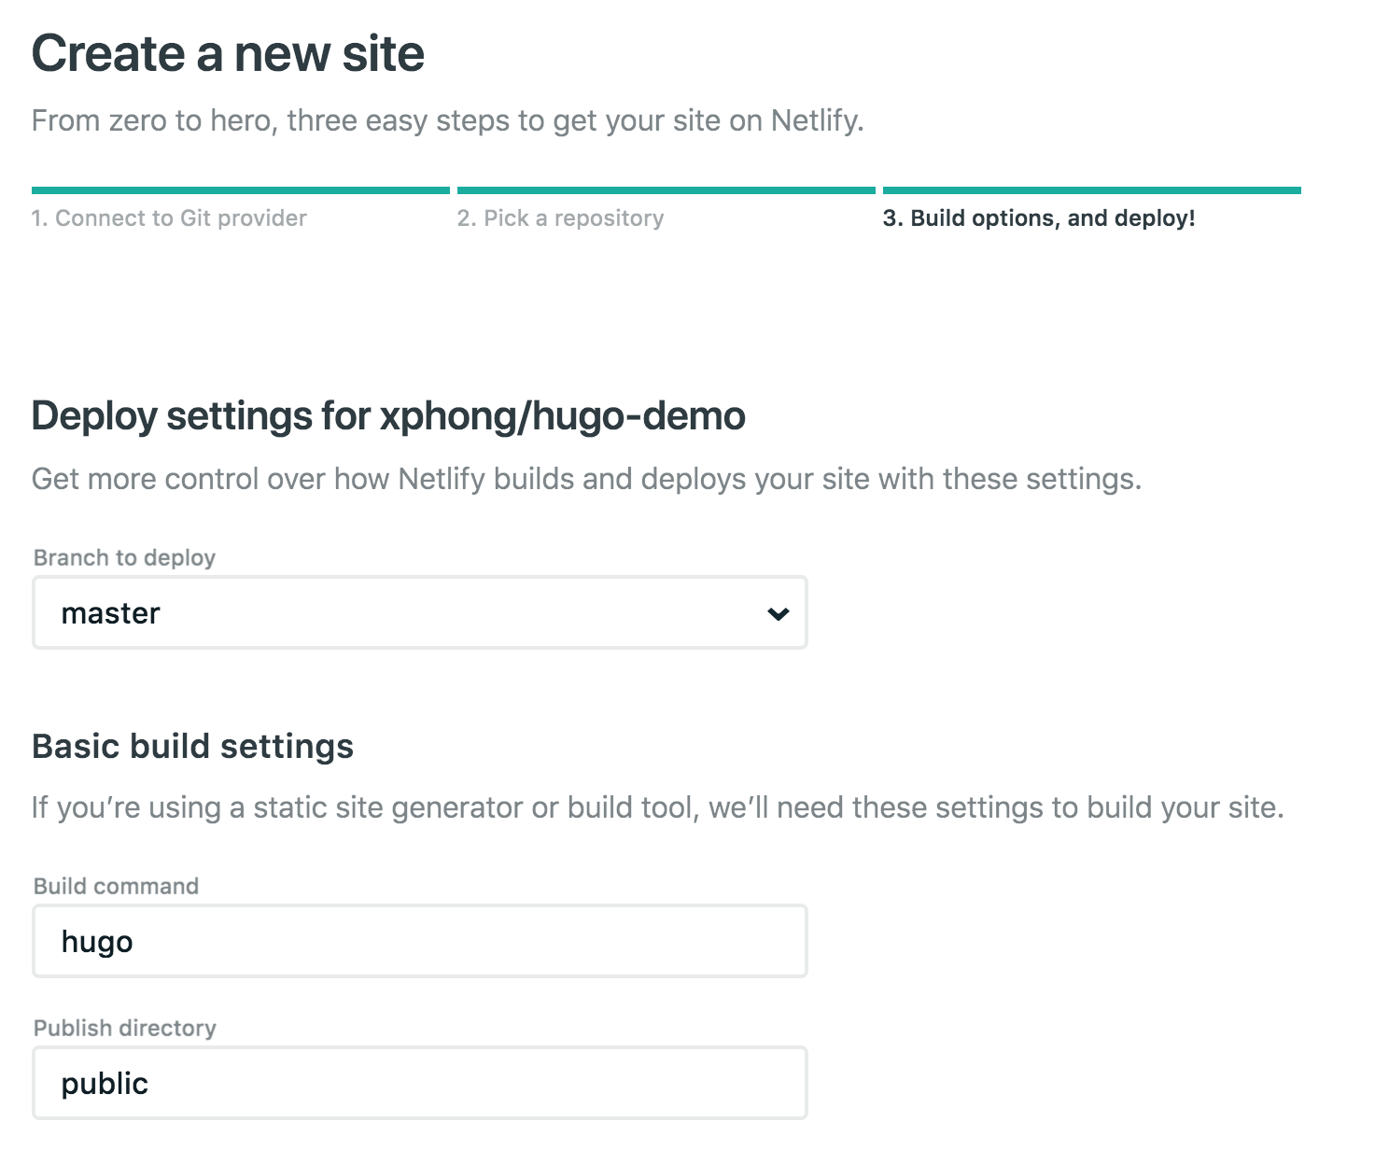This screenshot has height=1150, width=1389.
Task: Return to step 2, Pick a repository
Action: (x=560, y=218)
